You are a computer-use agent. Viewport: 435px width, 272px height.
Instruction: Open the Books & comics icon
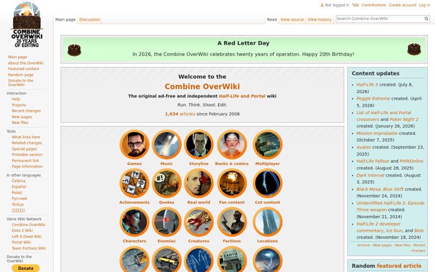coord(231,144)
